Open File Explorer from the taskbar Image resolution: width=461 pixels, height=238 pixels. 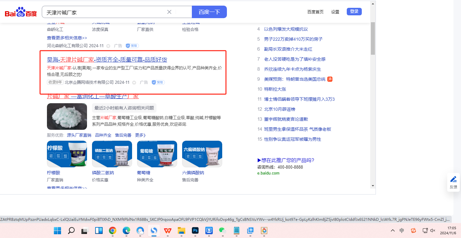point(182,231)
